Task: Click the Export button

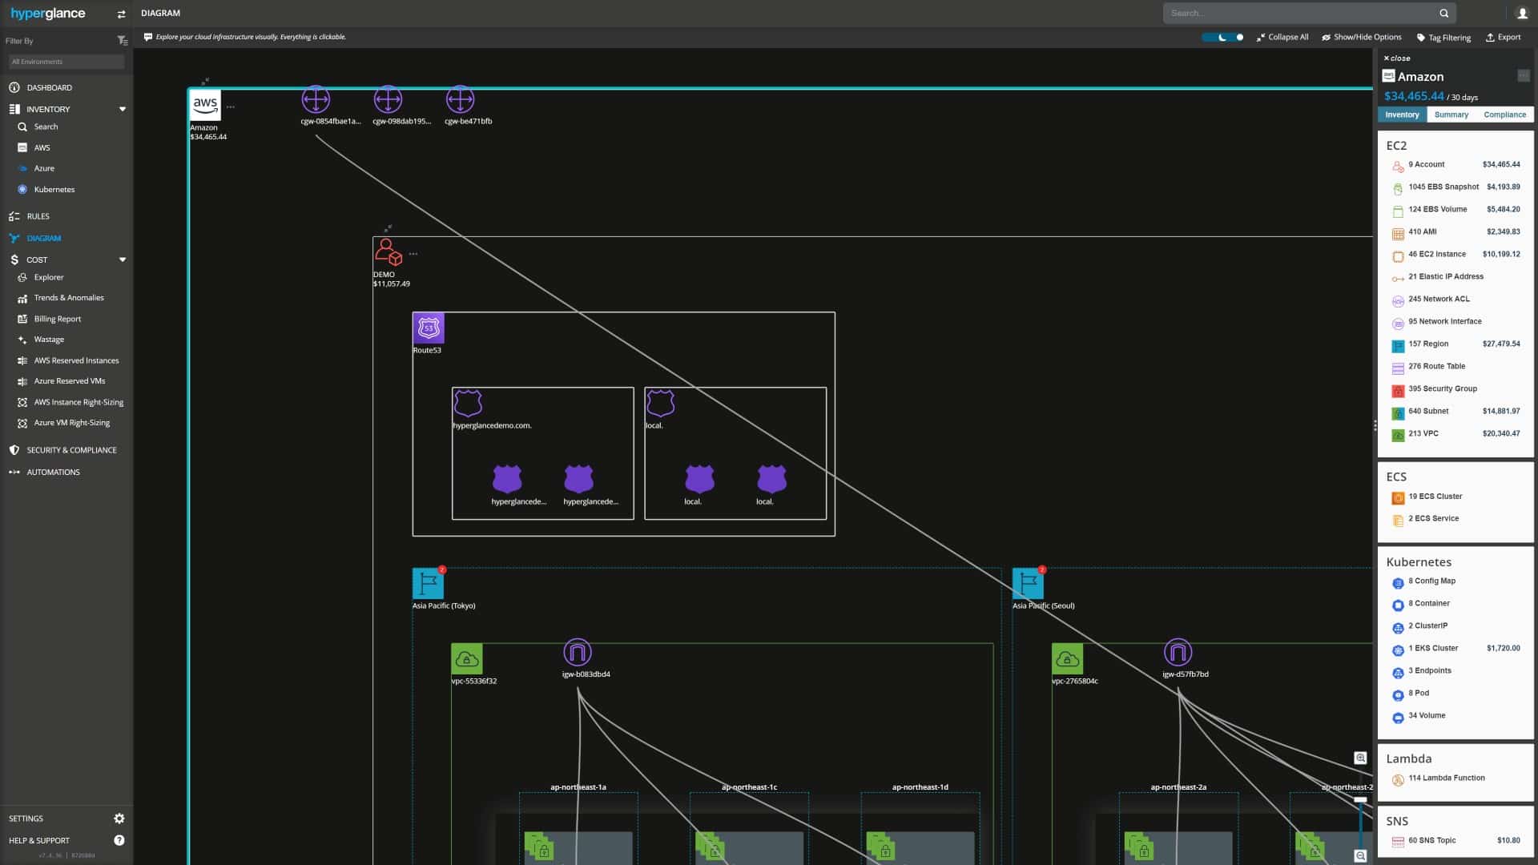Action: [x=1503, y=37]
